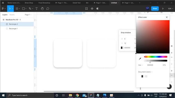Click the Create component icon

(92, 8)
